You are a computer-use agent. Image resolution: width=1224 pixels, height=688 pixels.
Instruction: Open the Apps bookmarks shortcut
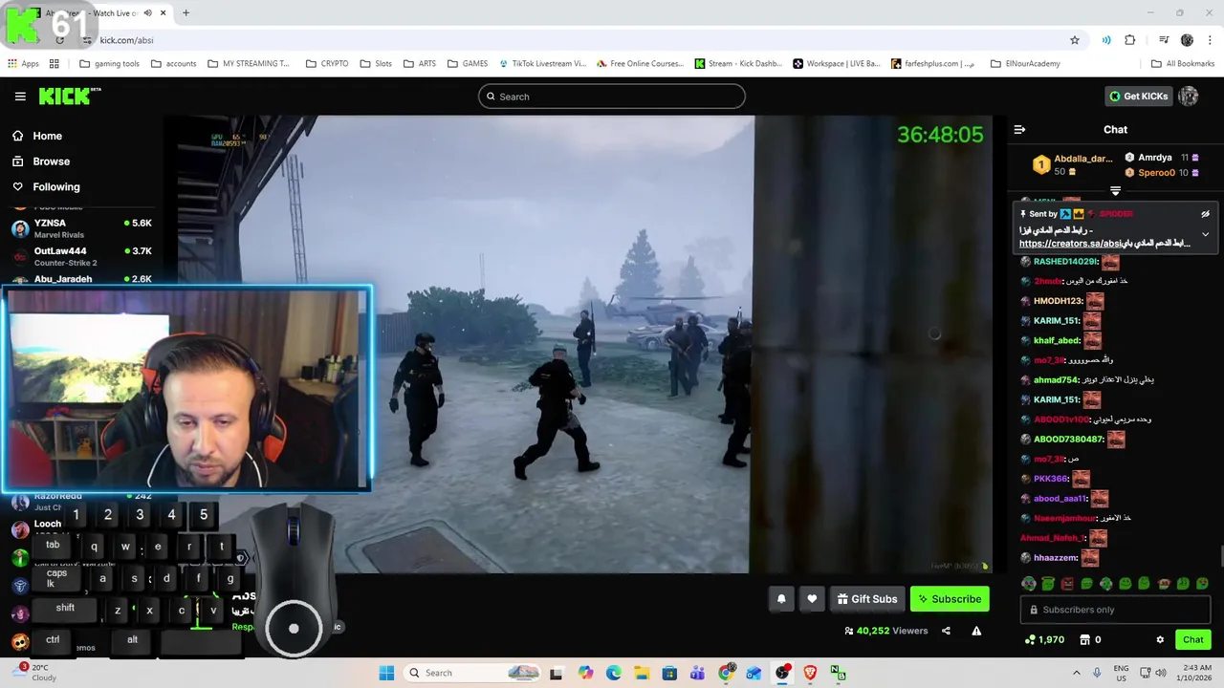pyautogui.click(x=23, y=64)
